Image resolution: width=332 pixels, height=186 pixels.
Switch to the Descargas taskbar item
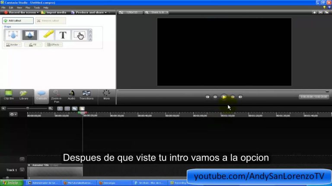(114, 183)
